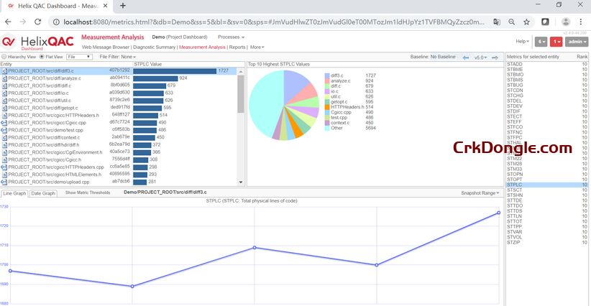
Task: Click the header file icon beside HTTPHeaders.h
Action: coord(4,115)
